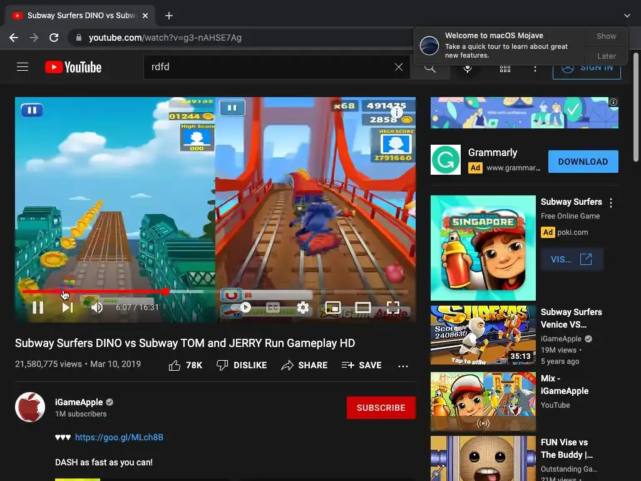View site info lock icon
The width and height of the screenshot is (641, 481).
point(79,38)
